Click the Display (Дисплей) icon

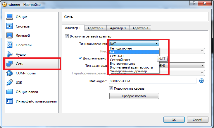pos(10,35)
